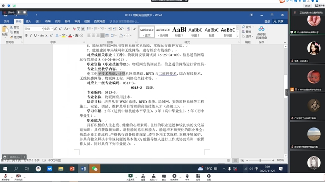Toggle Italic formatting
This screenshot has height=182, width=325.
pyautogui.click(x=31, y=36)
